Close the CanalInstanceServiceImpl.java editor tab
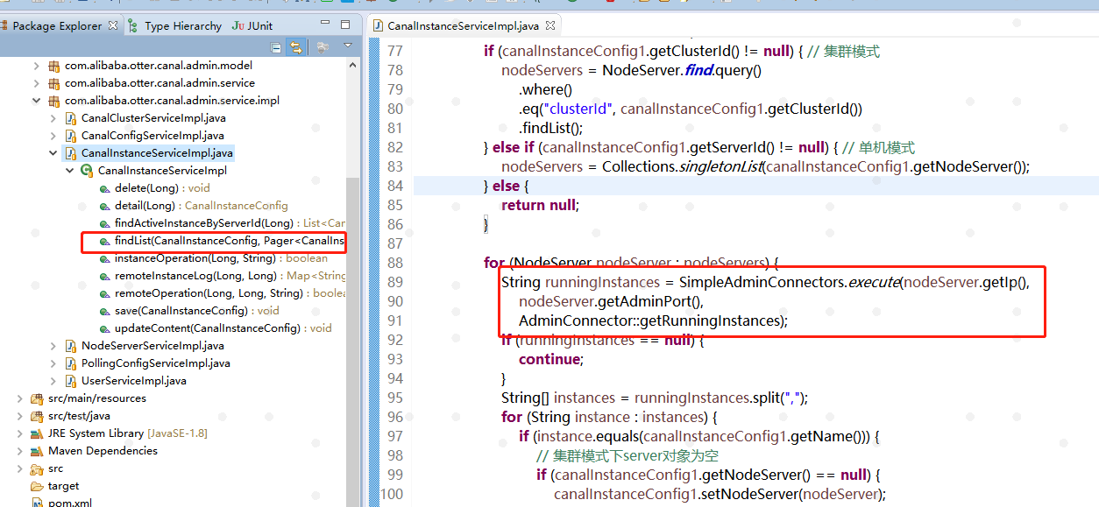This screenshot has height=507, width=1099. tap(550, 26)
